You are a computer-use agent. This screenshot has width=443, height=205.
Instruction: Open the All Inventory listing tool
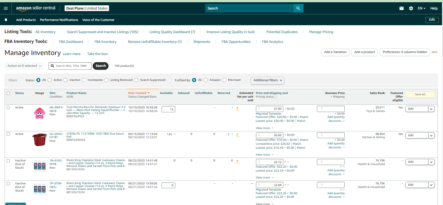click(46, 32)
